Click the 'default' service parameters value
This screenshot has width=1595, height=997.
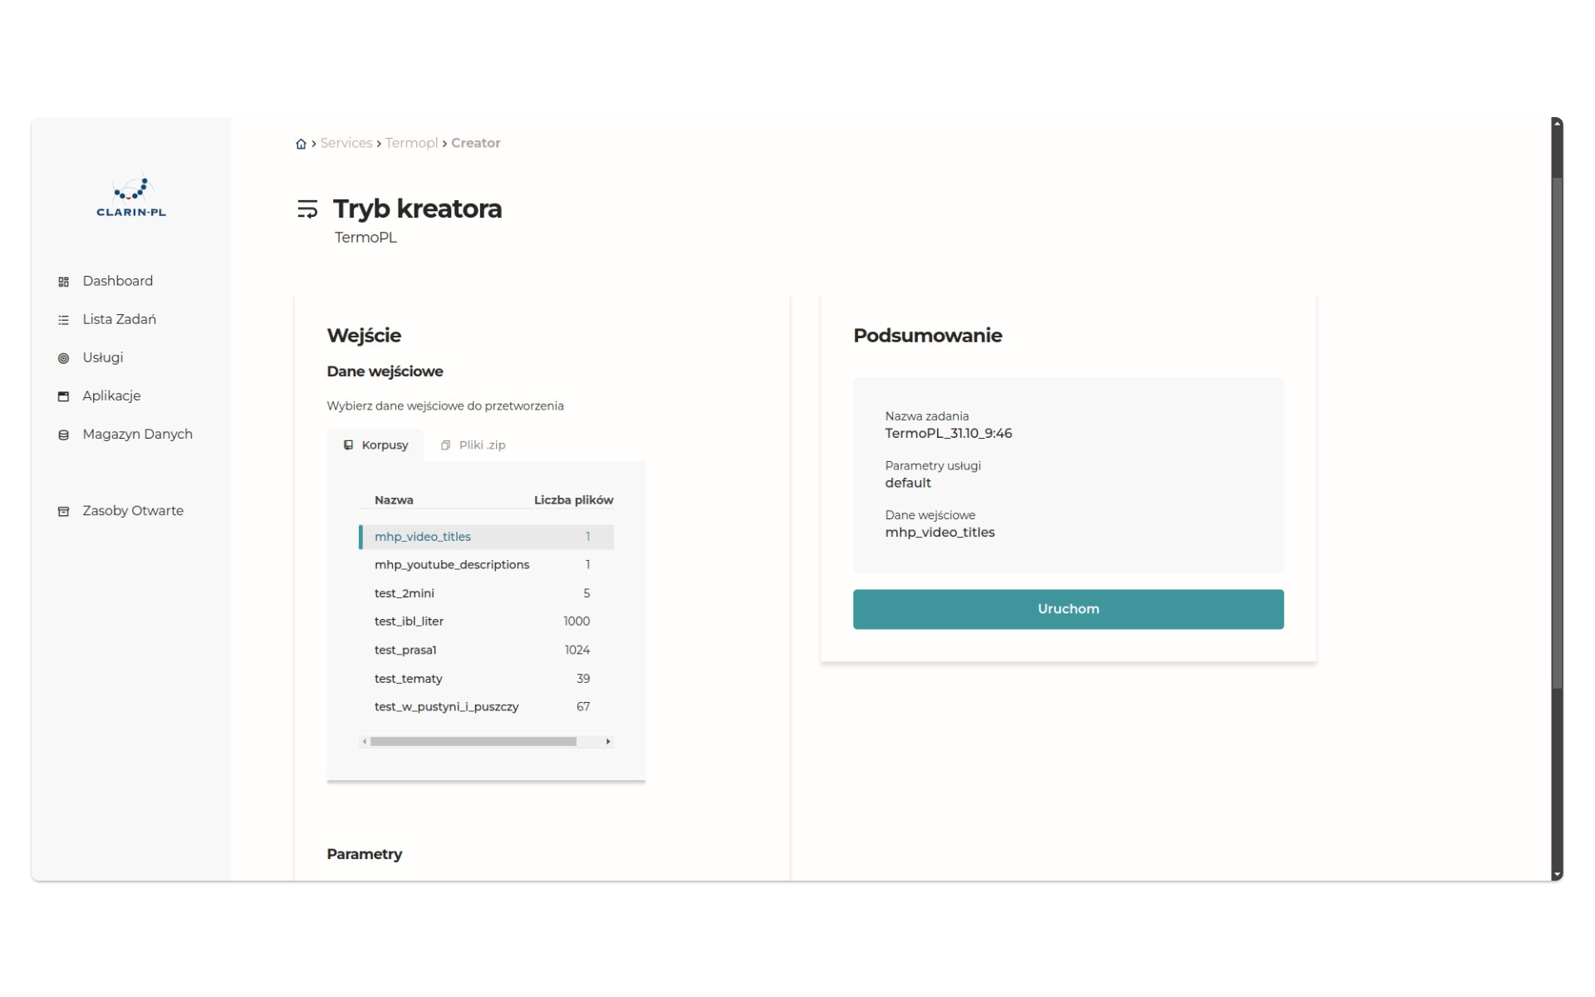pos(908,483)
